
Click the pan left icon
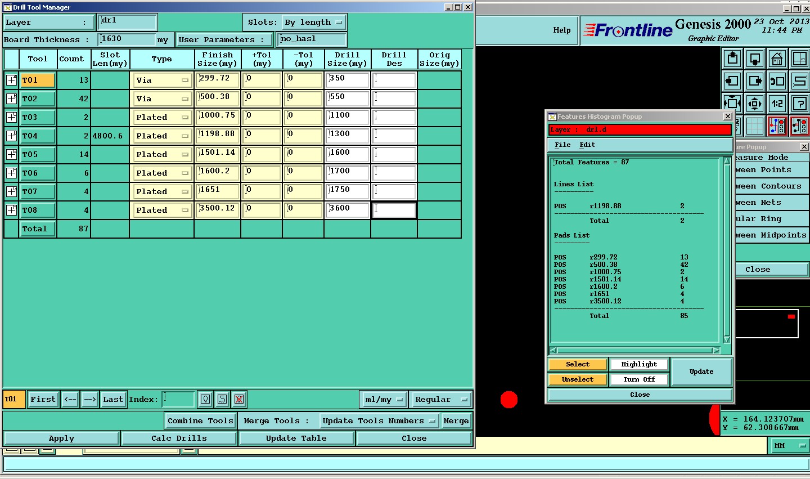[x=732, y=81]
